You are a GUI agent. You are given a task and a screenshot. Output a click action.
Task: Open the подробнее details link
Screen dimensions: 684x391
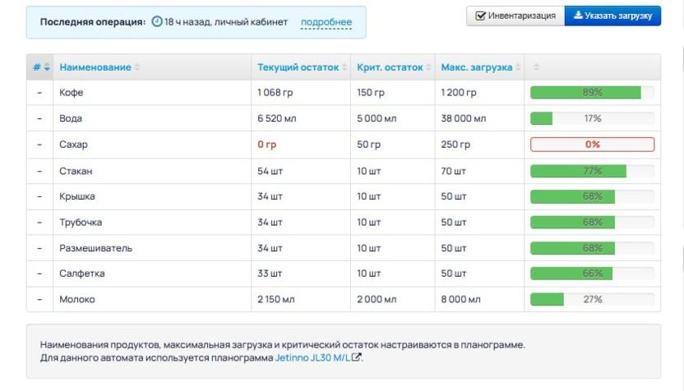326,22
